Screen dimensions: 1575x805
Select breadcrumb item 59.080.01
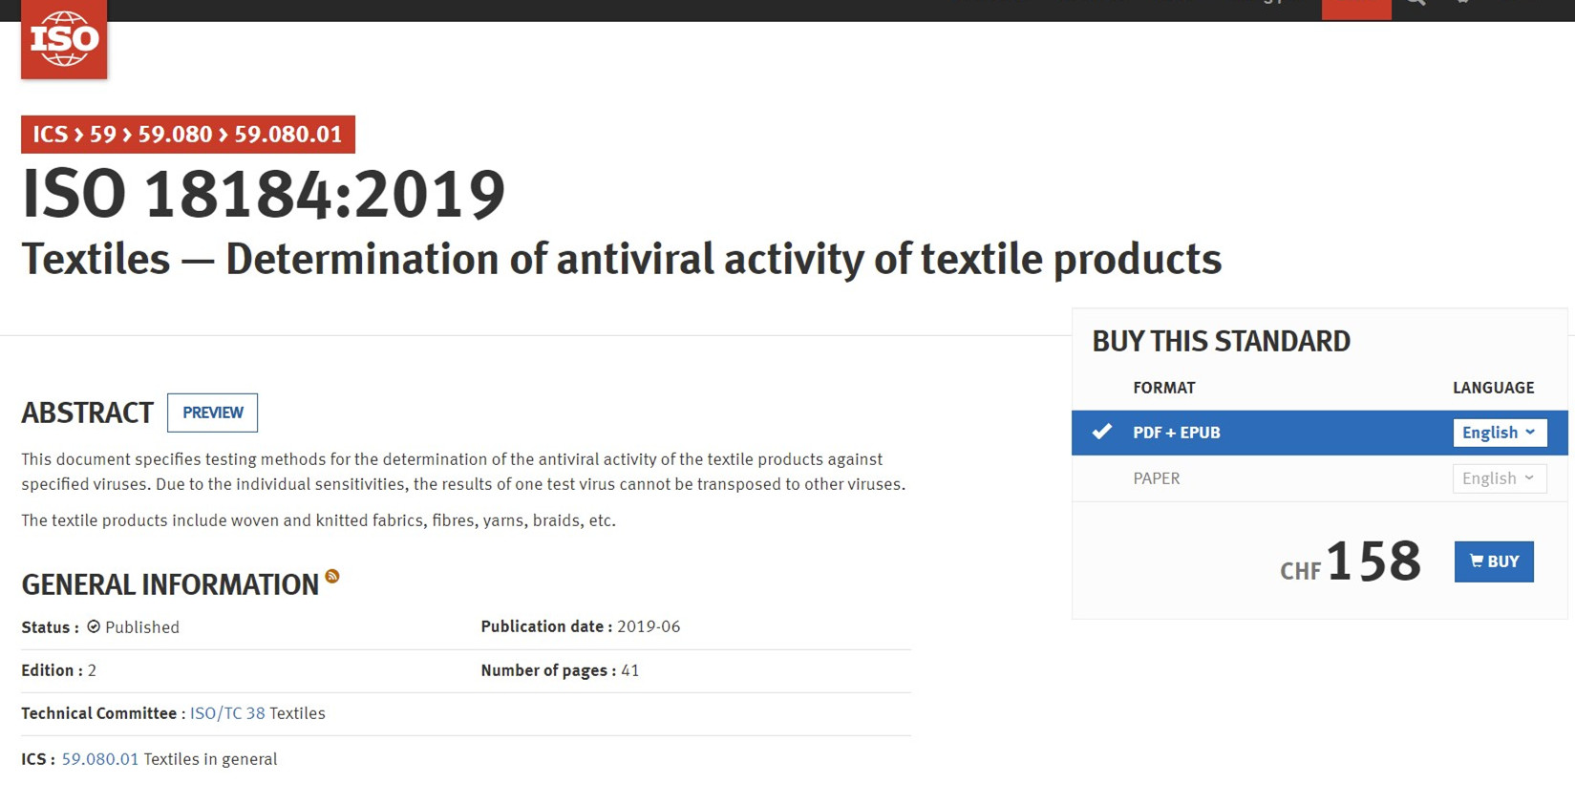click(288, 135)
